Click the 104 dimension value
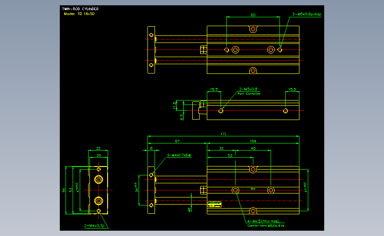This screenshot has width=384, height=236. pos(253,141)
